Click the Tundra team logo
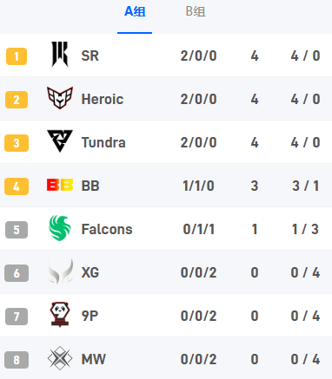The height and width of the screenshot is (379, 332). [60, 140]
